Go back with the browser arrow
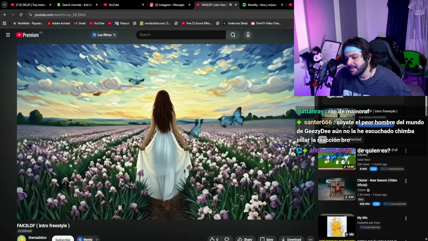 point(5,15)
